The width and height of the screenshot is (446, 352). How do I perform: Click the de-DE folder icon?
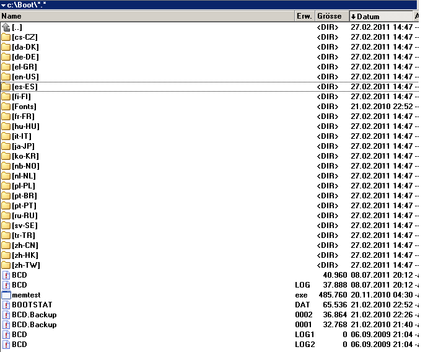[6, 57]
